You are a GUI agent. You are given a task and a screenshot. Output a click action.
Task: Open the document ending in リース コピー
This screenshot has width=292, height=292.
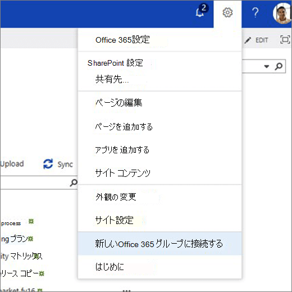click(x=20, y=273)
